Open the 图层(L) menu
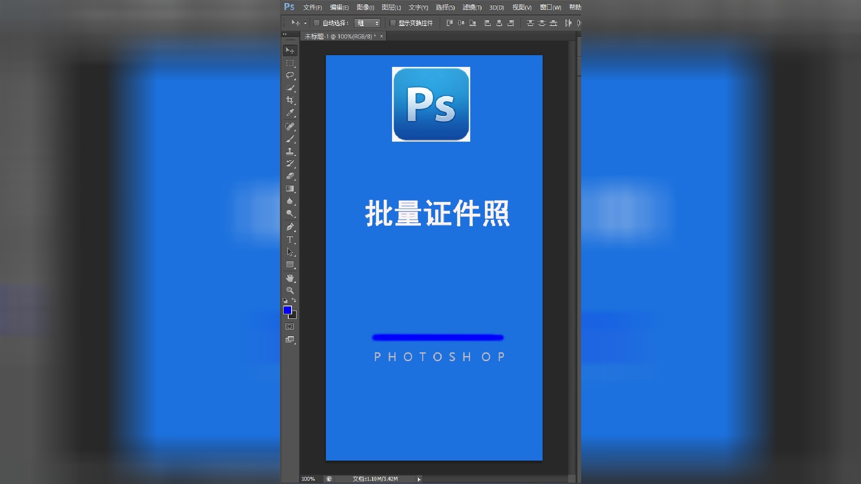 click(391, 7)
